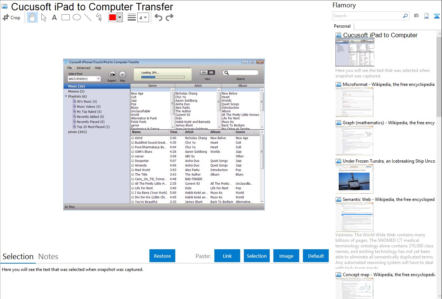
Task: Check the OAM's Blues song checkbox
Action: point(132,152)
